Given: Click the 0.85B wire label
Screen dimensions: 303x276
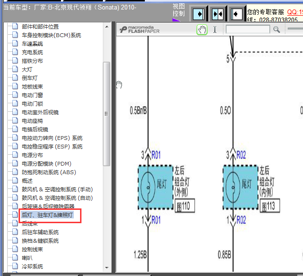Looking at the screenshot, I should pyautogui.click(x=224, y=255).
